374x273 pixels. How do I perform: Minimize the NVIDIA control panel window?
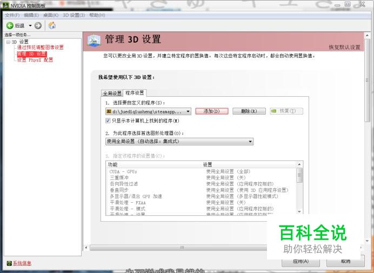pos(337,4)
